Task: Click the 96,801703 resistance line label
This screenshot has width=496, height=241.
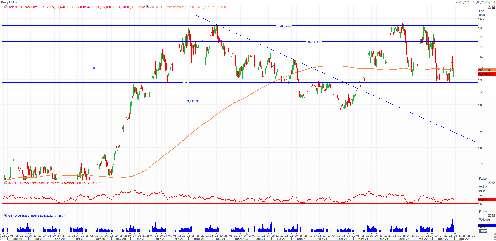Action: coord(284,26)
